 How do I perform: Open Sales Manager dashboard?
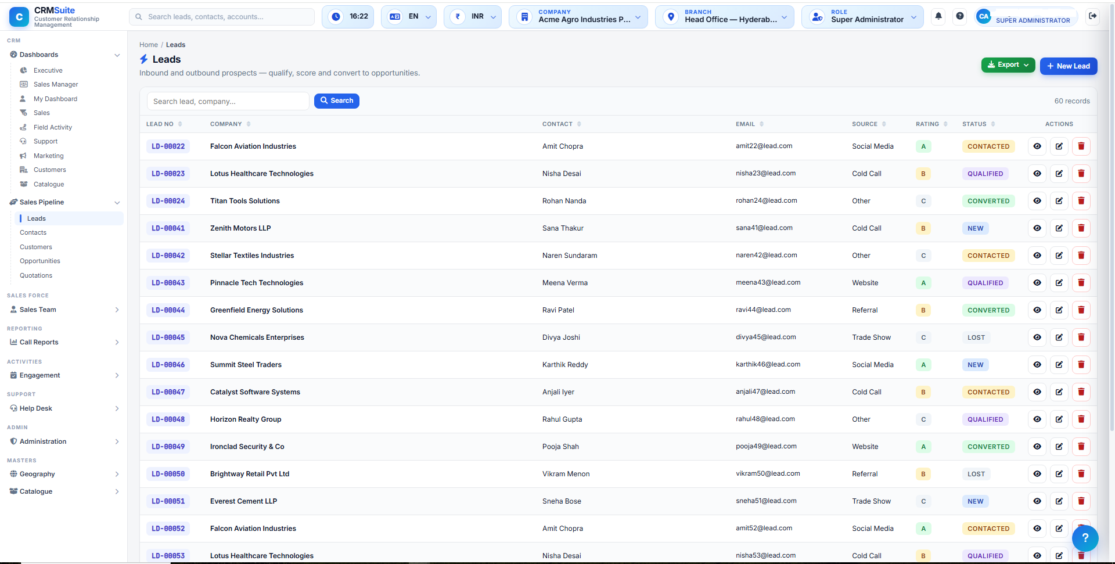(56, 84)
